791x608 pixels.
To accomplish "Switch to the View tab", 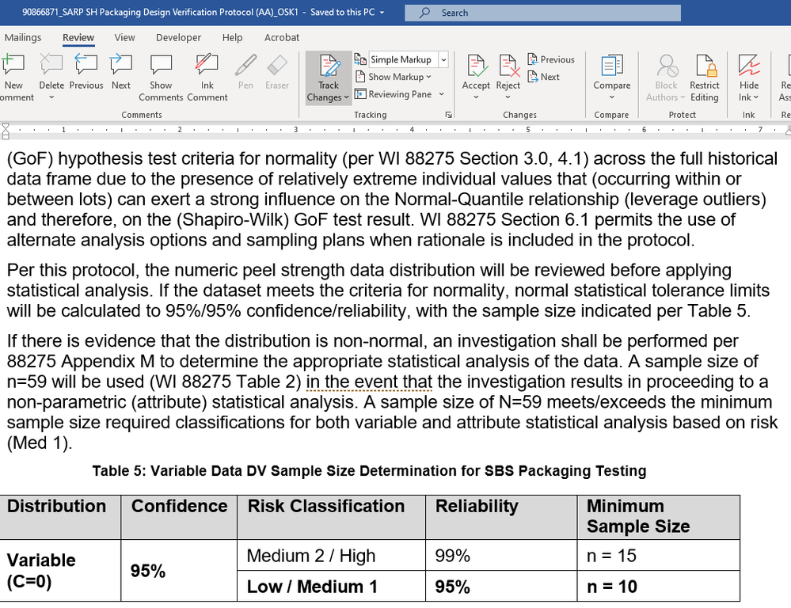I will click(x=124, y=37).
